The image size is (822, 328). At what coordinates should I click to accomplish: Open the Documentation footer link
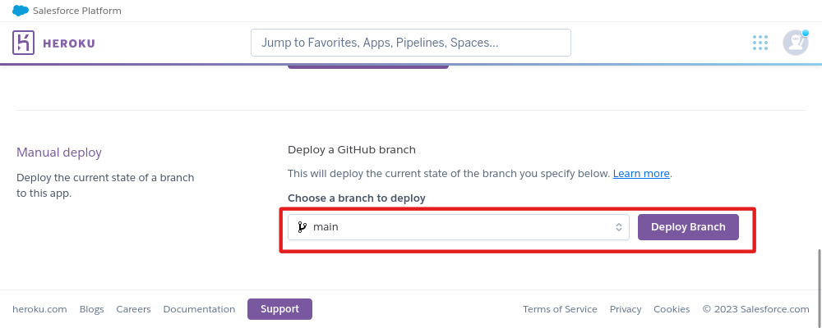(x=199, y=309)
